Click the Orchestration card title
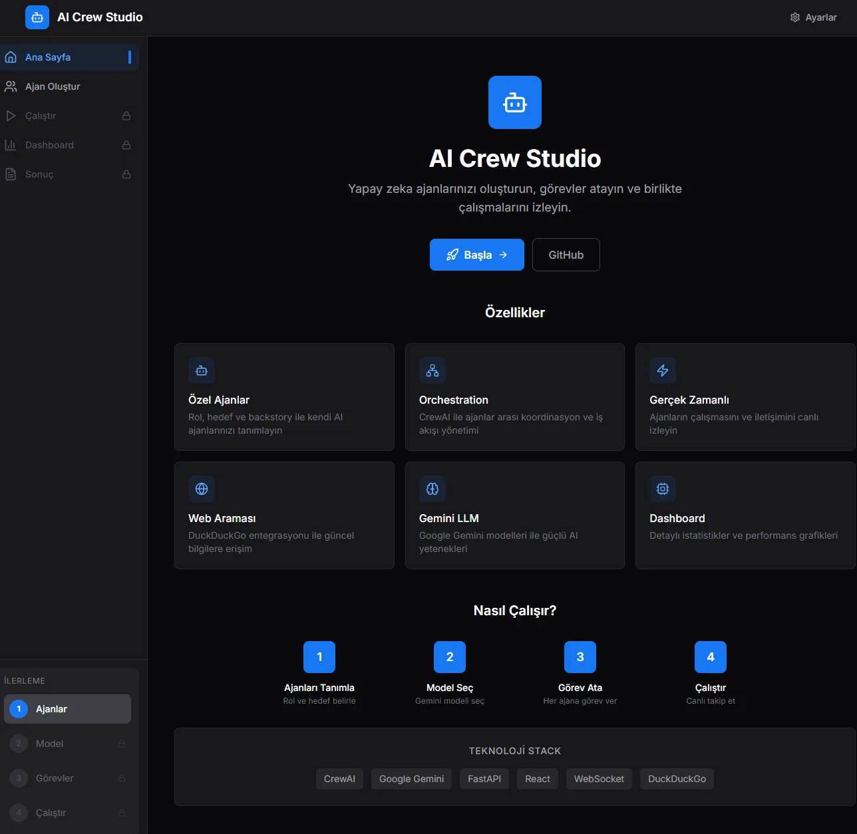This screenshot has width=857, height=834. tap(454, 400)
